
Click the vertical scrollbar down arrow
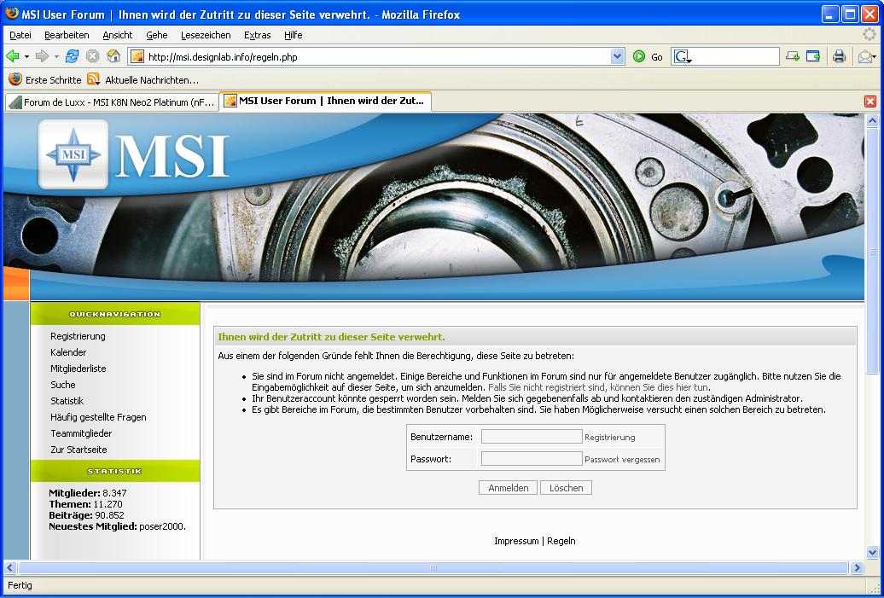872,552
